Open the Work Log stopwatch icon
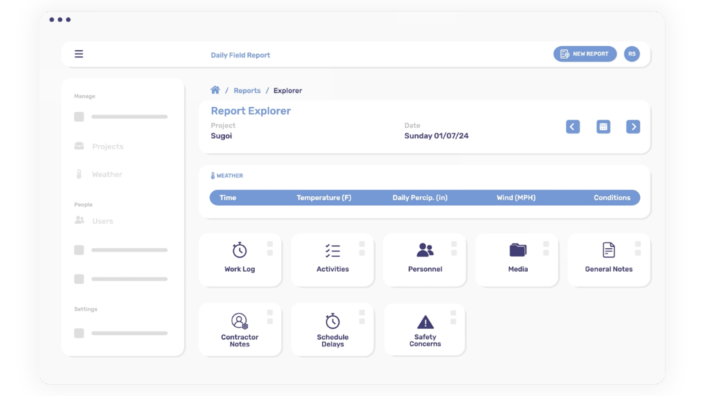Image resolution: width=704 pixels, height=396 pixels. tap(239, 250)
